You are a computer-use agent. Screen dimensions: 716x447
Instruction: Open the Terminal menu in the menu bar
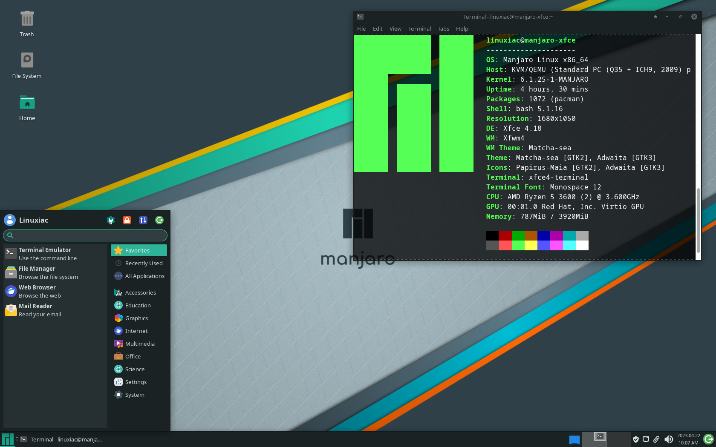click(419, 29)
